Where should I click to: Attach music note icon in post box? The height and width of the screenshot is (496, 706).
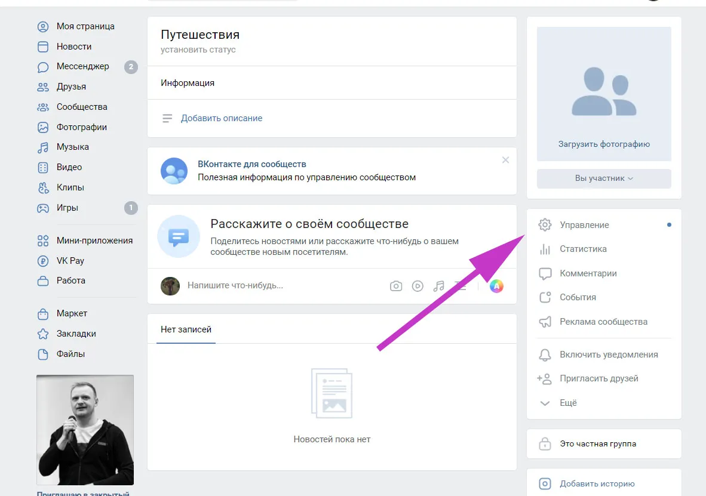pos(438,286)
